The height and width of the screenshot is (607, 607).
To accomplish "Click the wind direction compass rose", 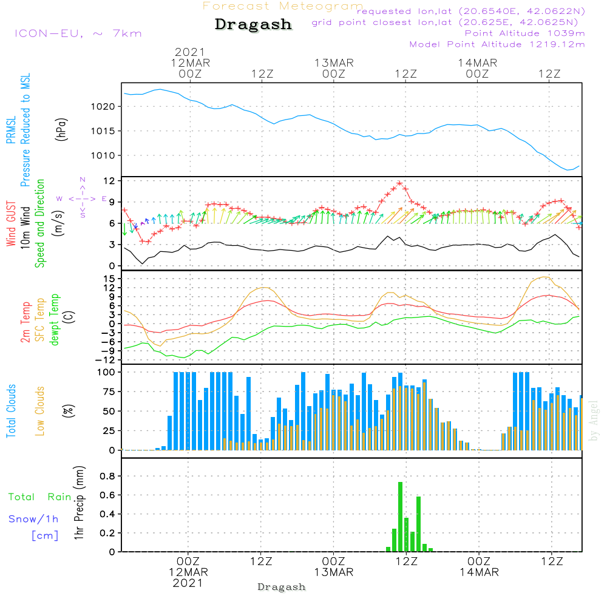I will (x=83, y=198).
